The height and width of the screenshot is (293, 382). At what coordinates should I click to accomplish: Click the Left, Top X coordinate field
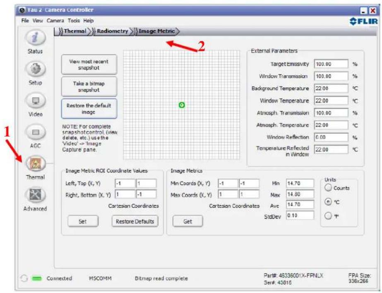(x=125, y=183)
